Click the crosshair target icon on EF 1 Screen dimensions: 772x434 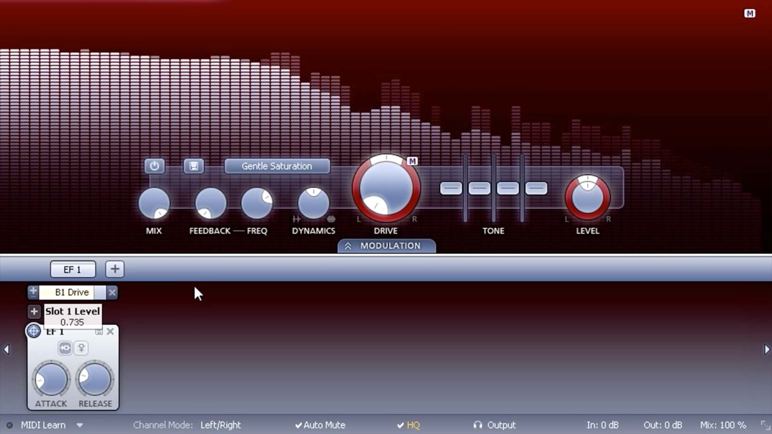pyautogui.click(x=33, y=331)
